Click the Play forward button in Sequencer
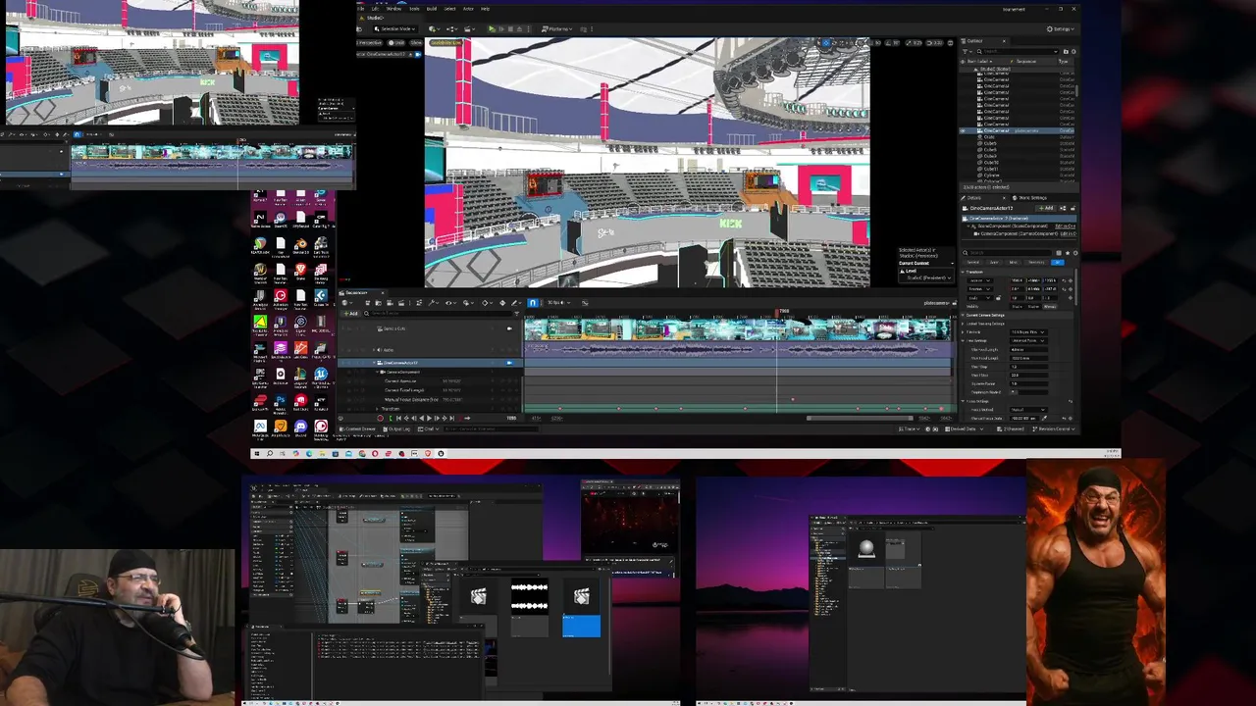The height and width of the screenshot is (706, 1256). (x=429, y=418)
